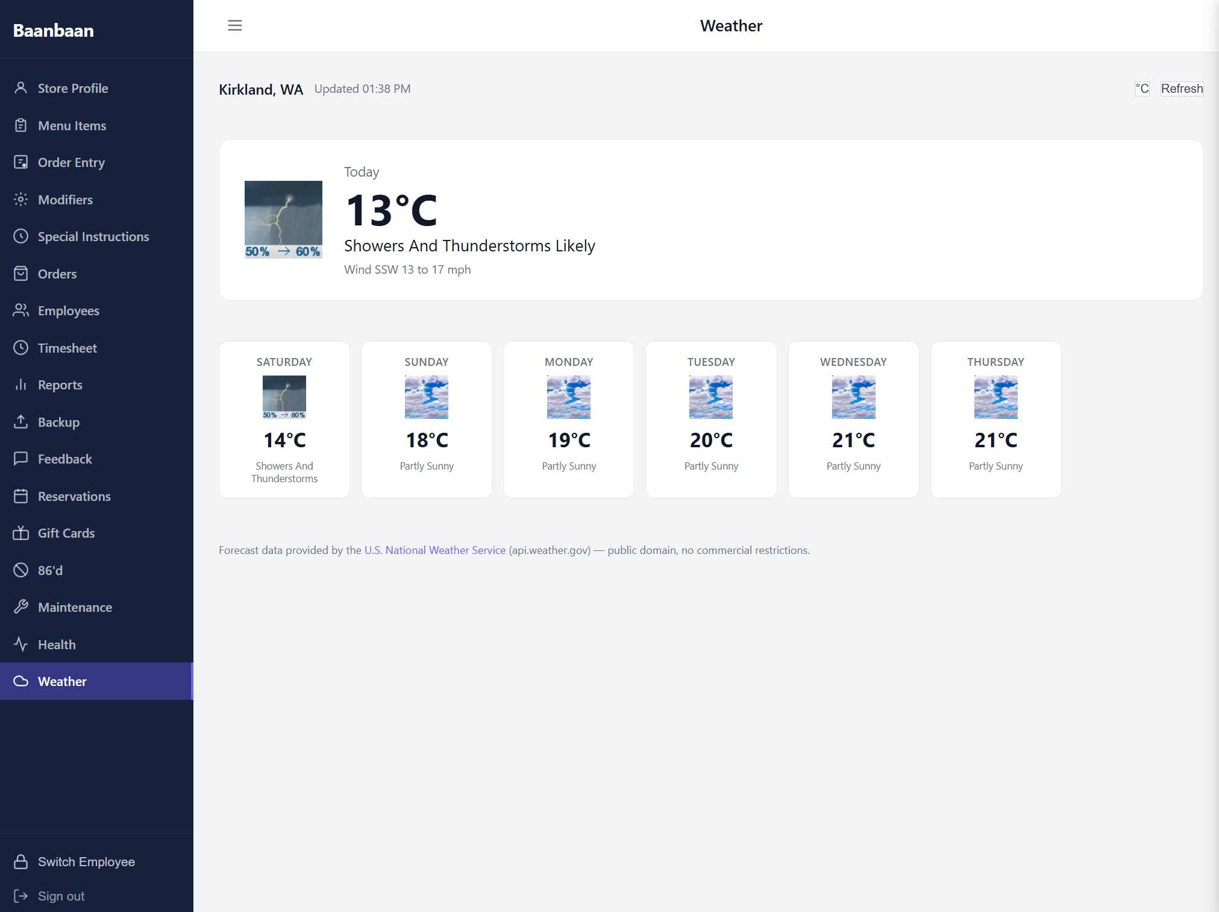Open the Maintenance label

(x=75, y=607)
